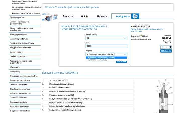Select wykonanie z magnesem (standard) option

(106, 58)
